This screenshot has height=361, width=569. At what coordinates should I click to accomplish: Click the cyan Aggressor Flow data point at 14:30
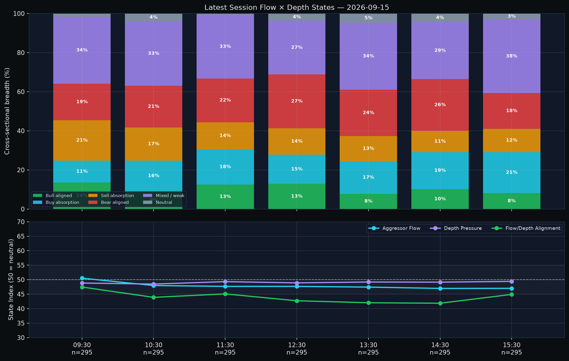440,288
